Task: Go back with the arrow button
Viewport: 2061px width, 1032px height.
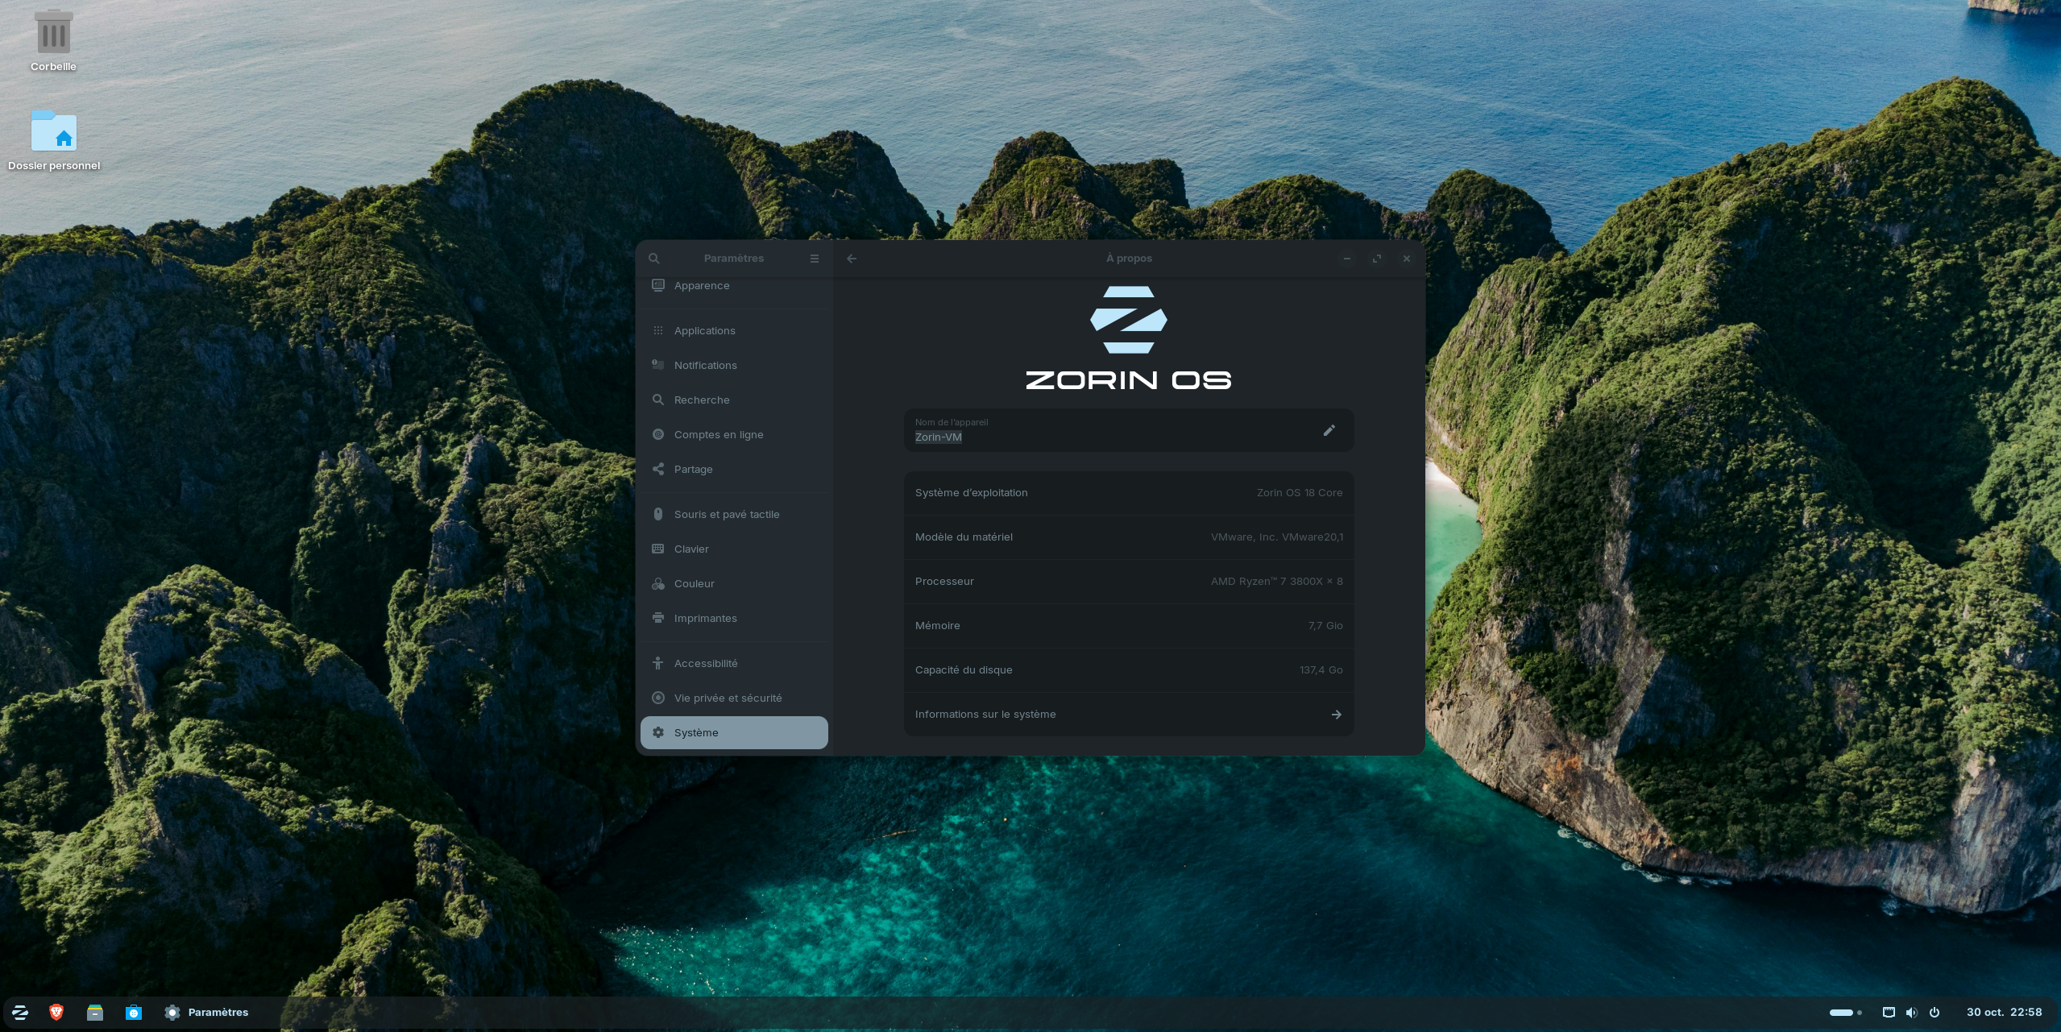Action: 852,259
